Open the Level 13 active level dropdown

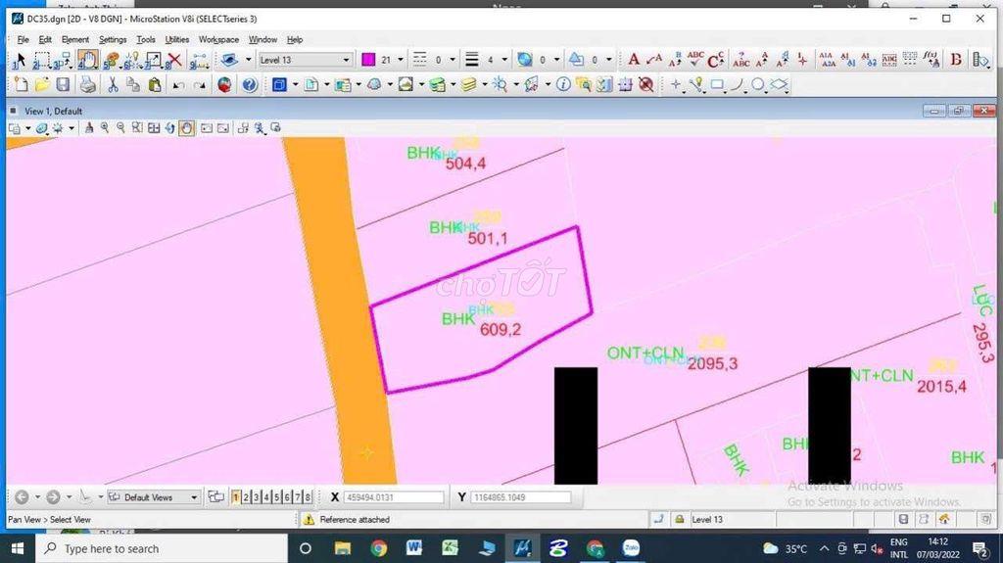pyautogui.click(x=306, y=60)
